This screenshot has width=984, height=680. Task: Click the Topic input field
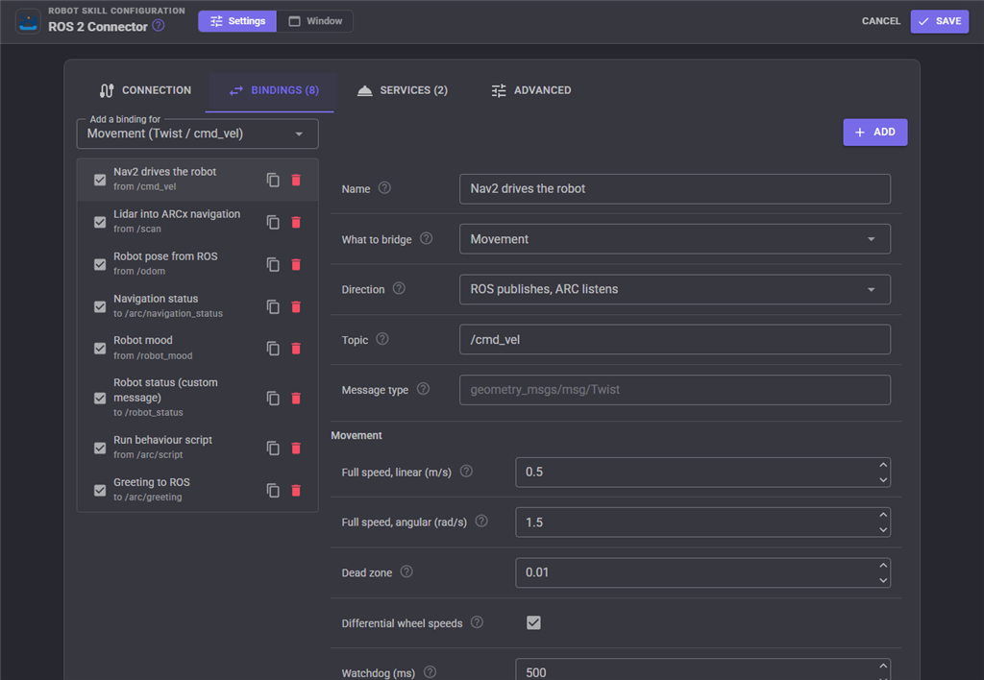pyautogui.click(x=675, y=339)
